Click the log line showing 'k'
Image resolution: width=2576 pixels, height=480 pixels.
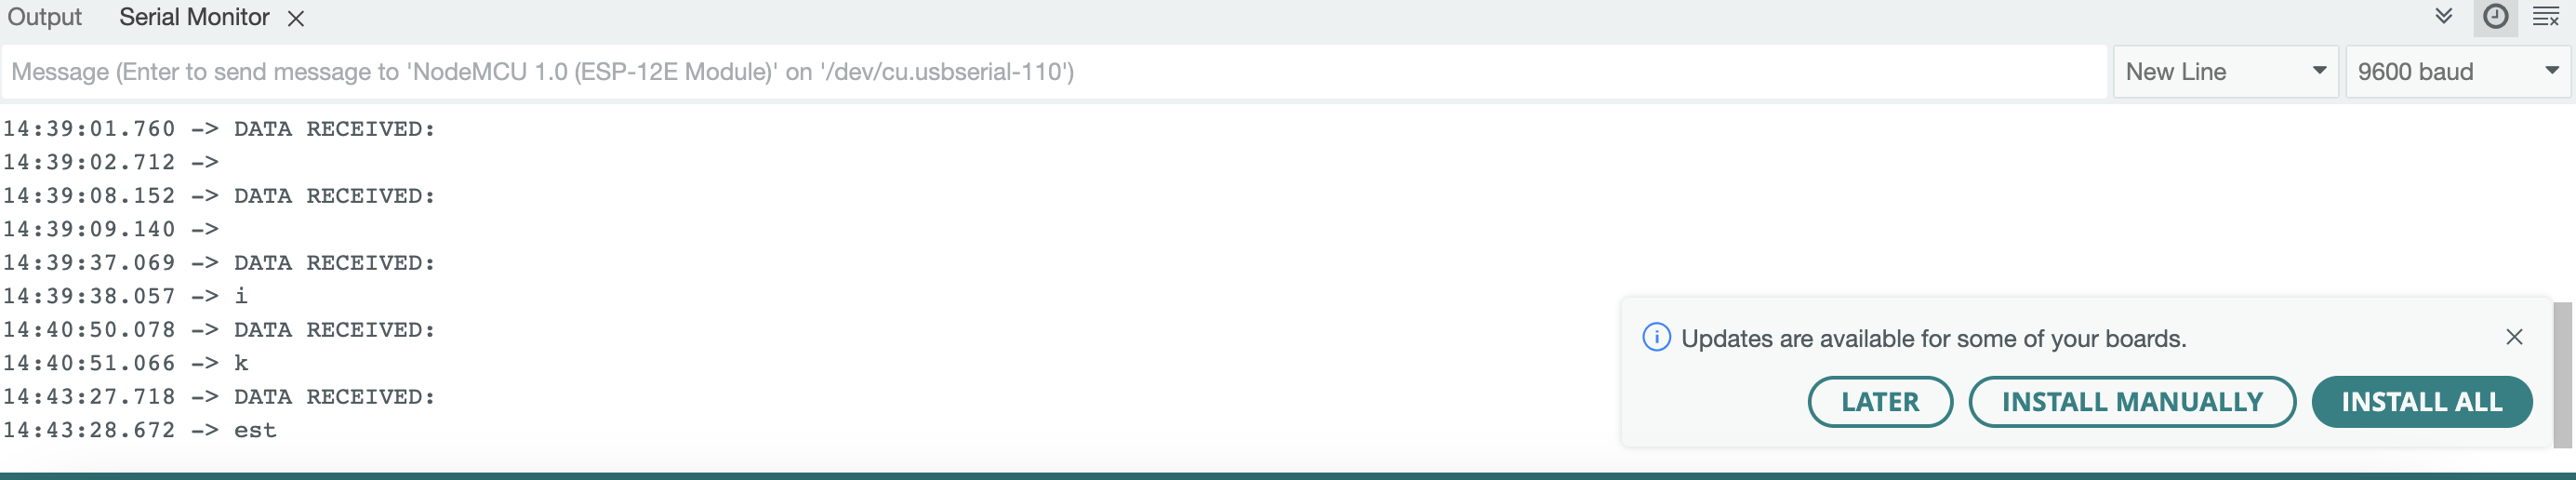click(126, 364)
